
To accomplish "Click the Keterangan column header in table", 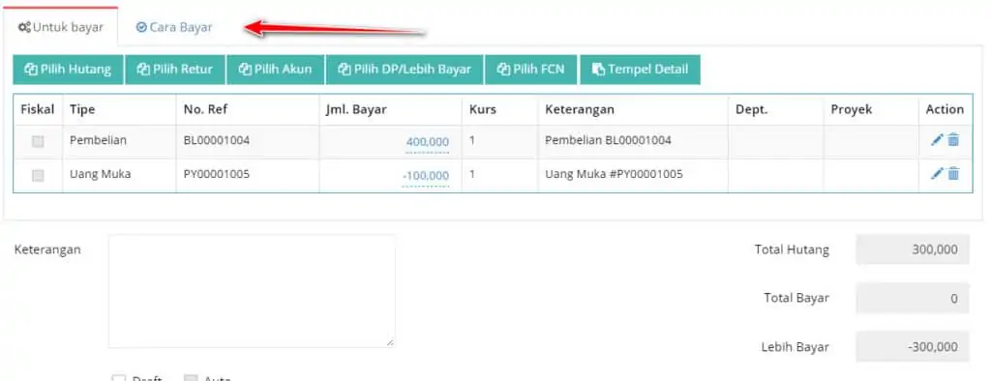I will coord(633,109).
